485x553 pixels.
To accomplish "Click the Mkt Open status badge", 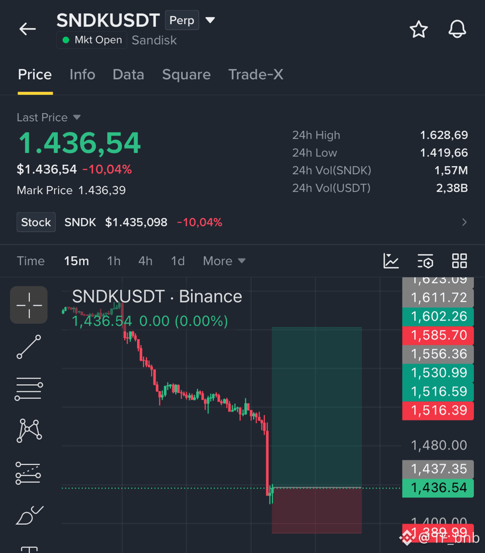I will pos(91,40).
